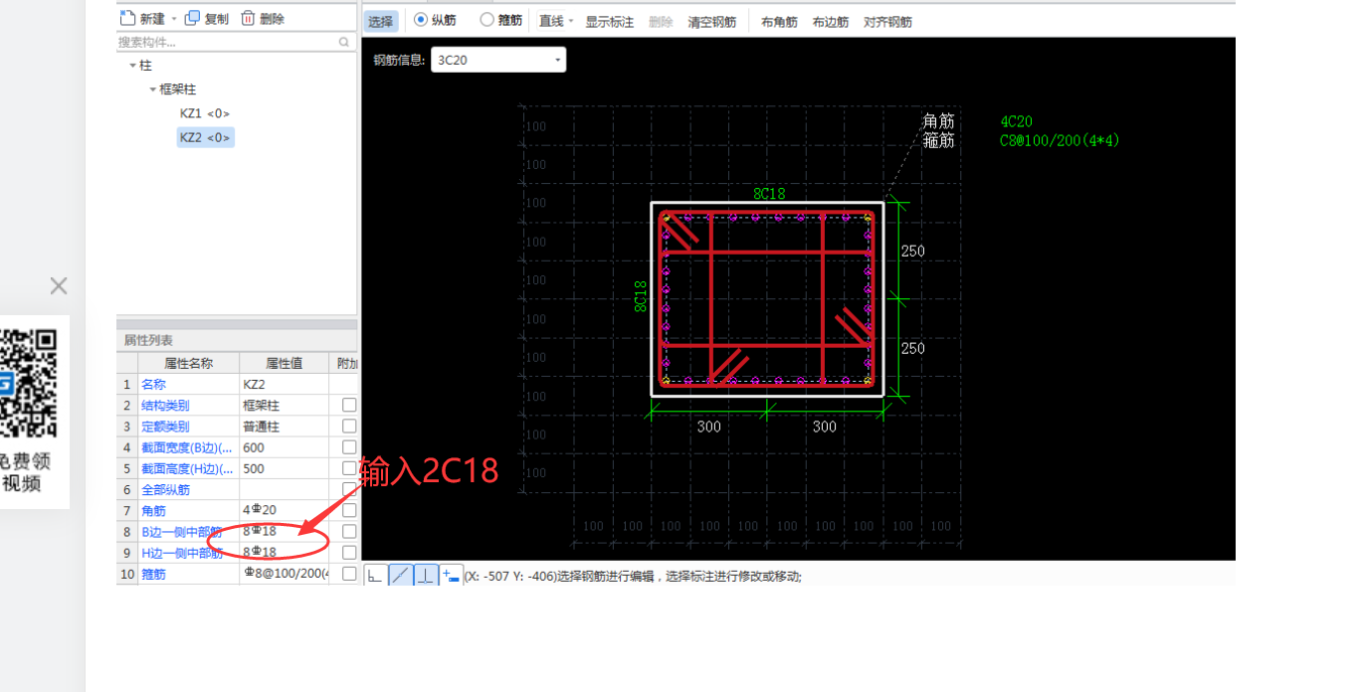Click the trash icon for 删除 in component panel
This screenshot has width=1360, height=692.
(248, 18)
